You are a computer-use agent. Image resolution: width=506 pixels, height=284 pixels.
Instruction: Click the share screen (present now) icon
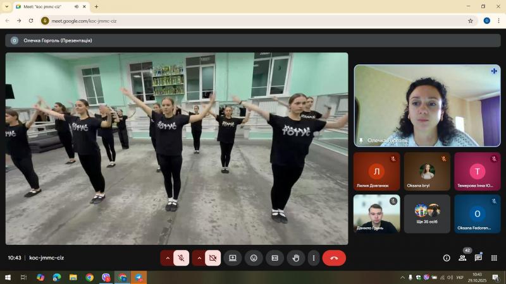click(x=233, y=258)
